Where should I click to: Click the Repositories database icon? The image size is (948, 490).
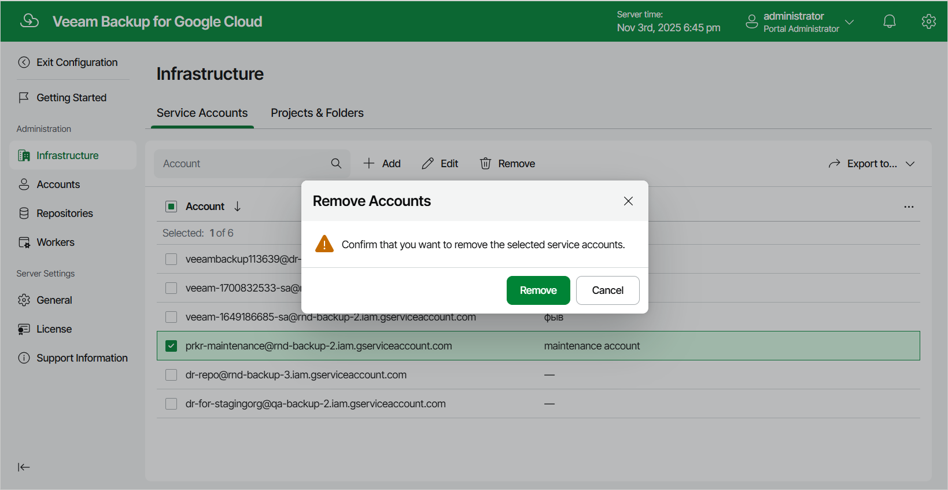click(24, 213)
